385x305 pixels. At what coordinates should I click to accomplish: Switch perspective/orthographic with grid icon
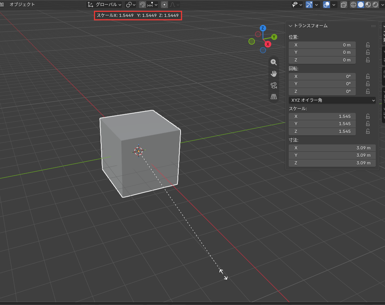pyautogui.click(x=273, y=96)
